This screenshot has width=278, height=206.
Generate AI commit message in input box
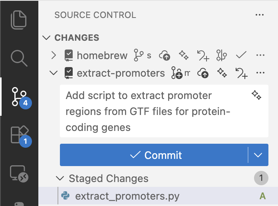point(256,95)
